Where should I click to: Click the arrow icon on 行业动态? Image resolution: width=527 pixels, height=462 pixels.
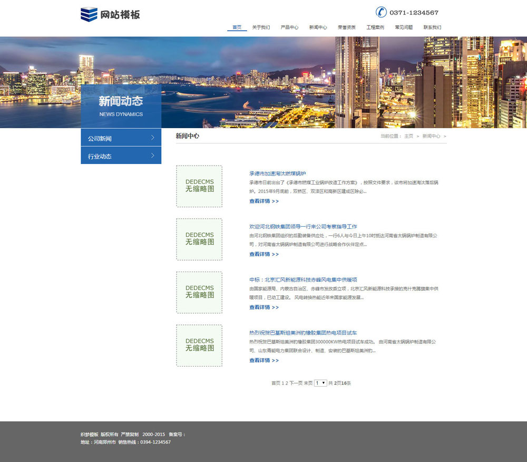coord(152,156)
